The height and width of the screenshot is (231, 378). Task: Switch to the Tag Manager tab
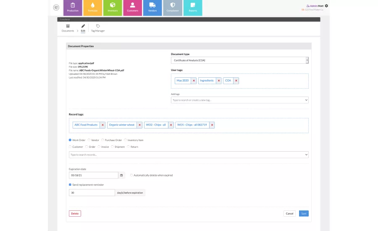[x=98, y=28]
